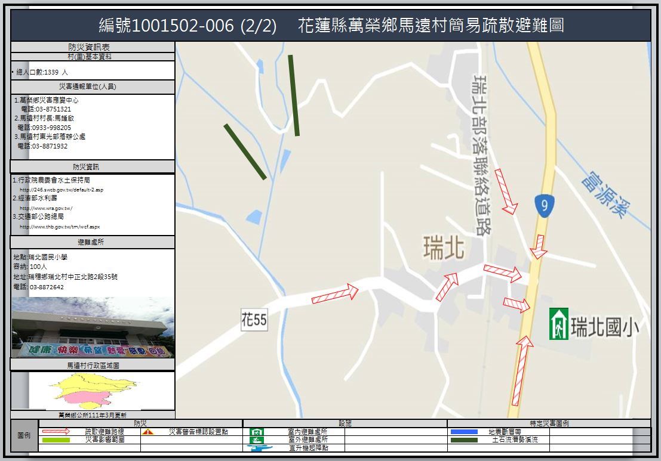This screenshot has width=661, height=461.
Task: Click the 花55 road marker on the map
Action: click(x=254, y=320)
